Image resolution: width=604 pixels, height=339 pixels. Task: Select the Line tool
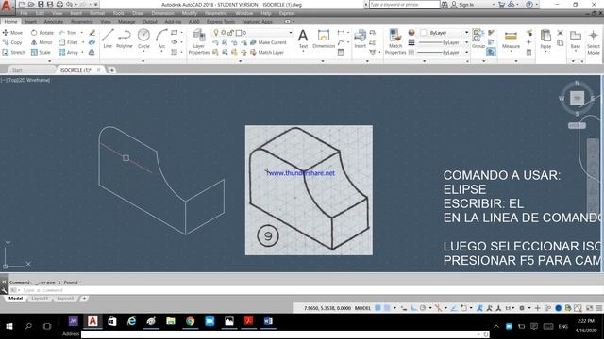click(108, 39)
